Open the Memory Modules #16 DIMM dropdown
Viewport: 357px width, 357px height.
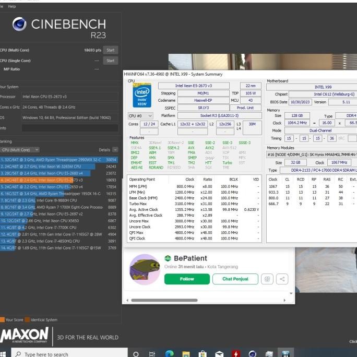click(x=312, y=154)
